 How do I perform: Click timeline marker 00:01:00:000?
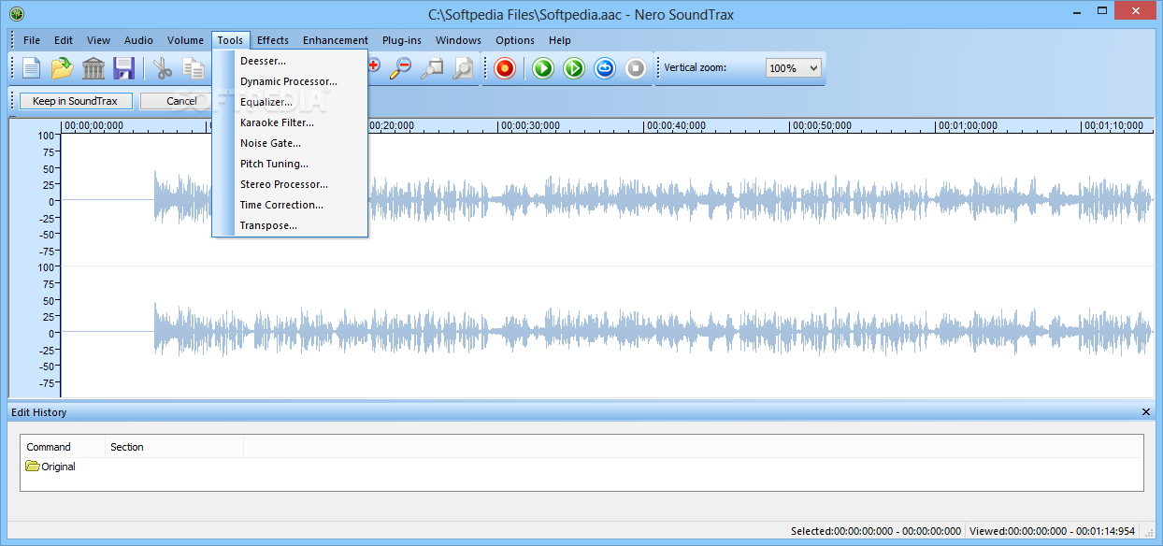(x=968, y=125)
